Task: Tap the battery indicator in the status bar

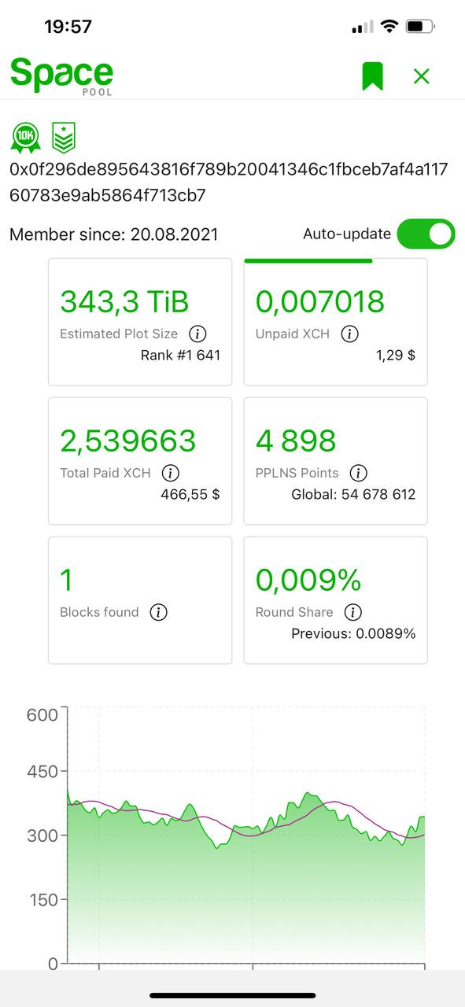Action: [x=421, y=27]
